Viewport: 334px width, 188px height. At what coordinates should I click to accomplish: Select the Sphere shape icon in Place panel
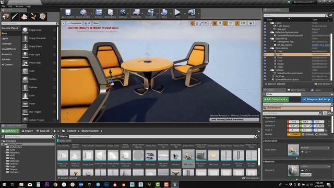[25, 79]
